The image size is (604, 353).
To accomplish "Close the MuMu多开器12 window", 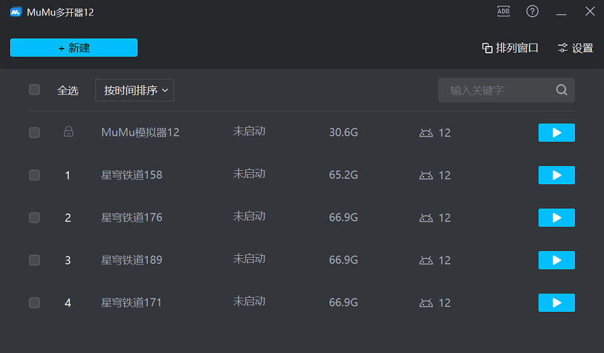I will [x=590, y=11].
